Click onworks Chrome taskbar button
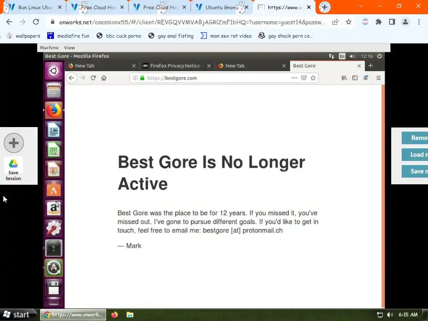This screenshot has height=321, width=428. pos(73,315)
